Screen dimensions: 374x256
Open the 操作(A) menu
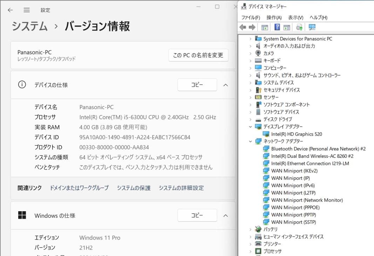[x=274, y=17]
